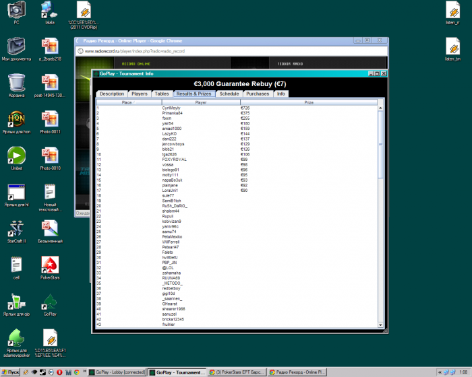Select the post-14945-130 image file
Viewport: 472px width, 377px height.
(x=50, y=85)
